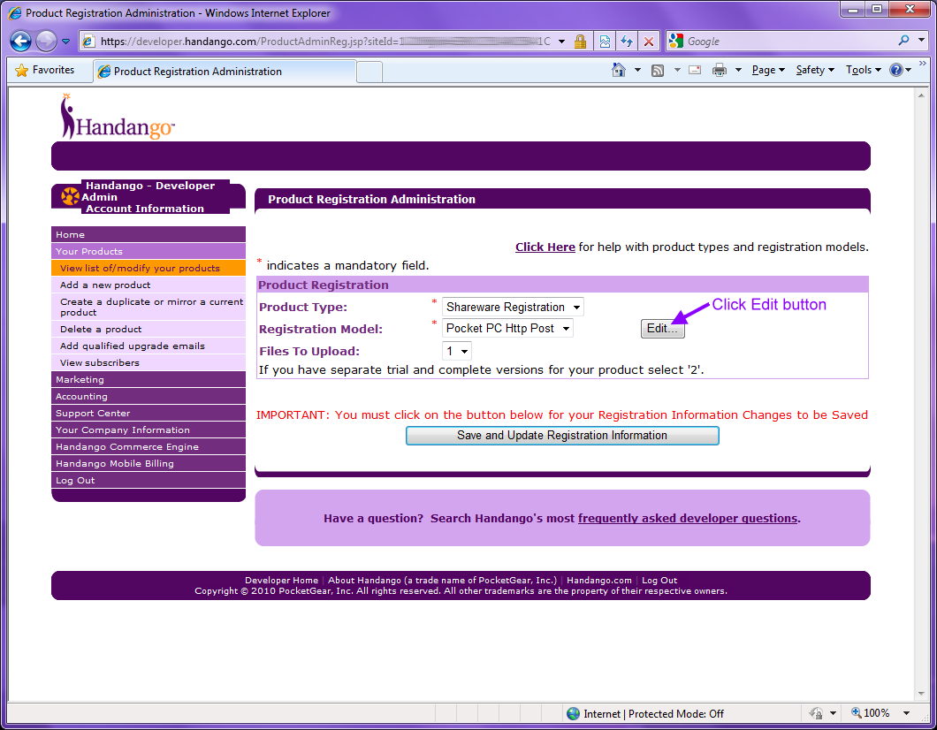Screen dimensions: 937x730
Task: Click the Google search box
Action: point(788,42)
